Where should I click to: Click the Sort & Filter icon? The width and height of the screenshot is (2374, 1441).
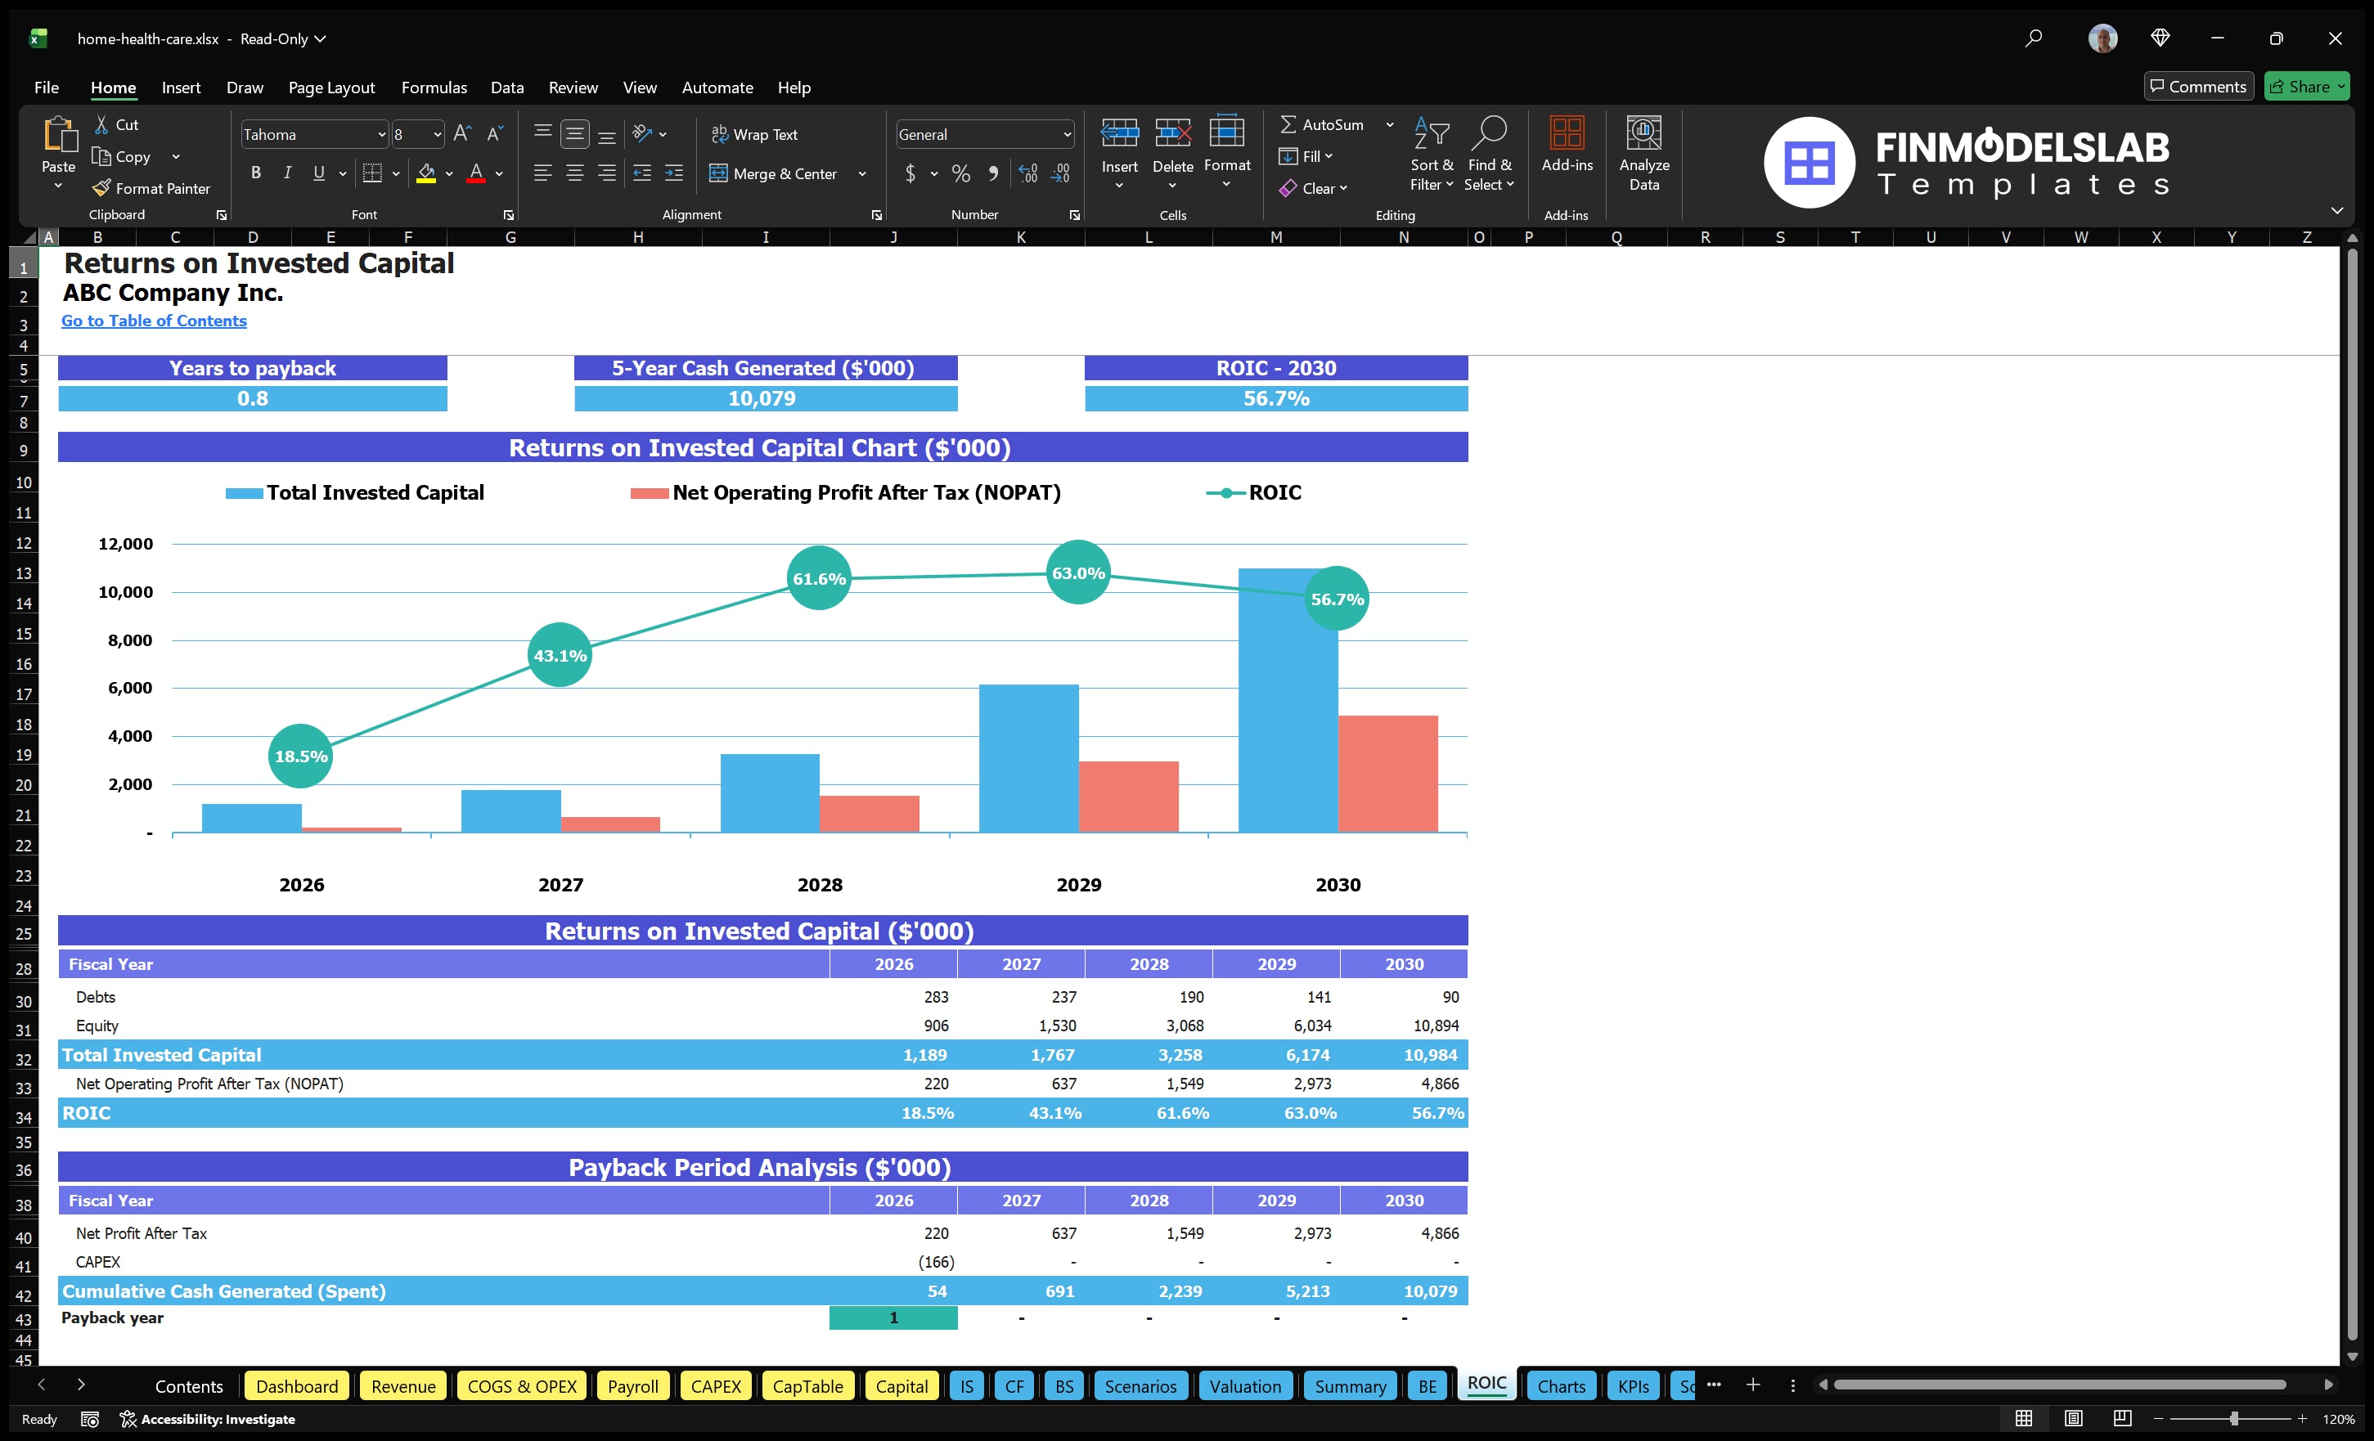point(1432,152)
